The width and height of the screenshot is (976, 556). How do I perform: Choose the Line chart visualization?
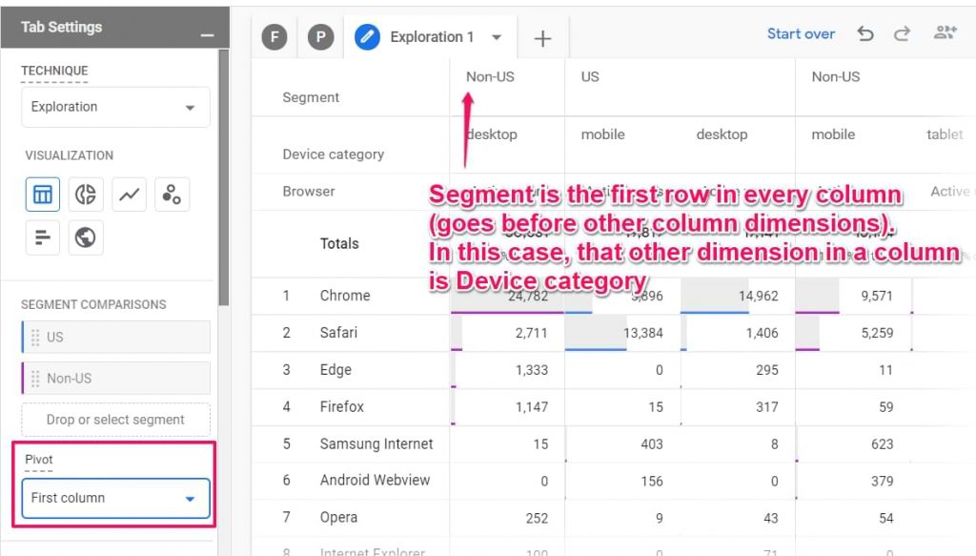point(128,194)
